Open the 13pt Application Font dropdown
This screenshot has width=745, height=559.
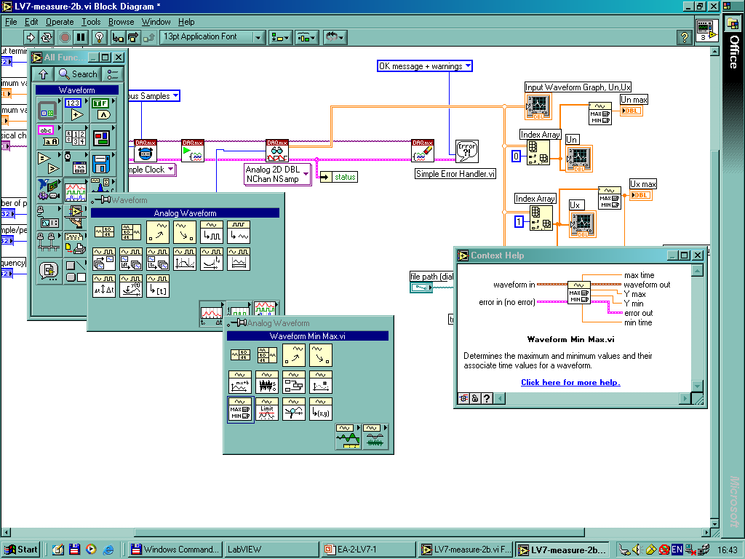click(x=212, y=37)
